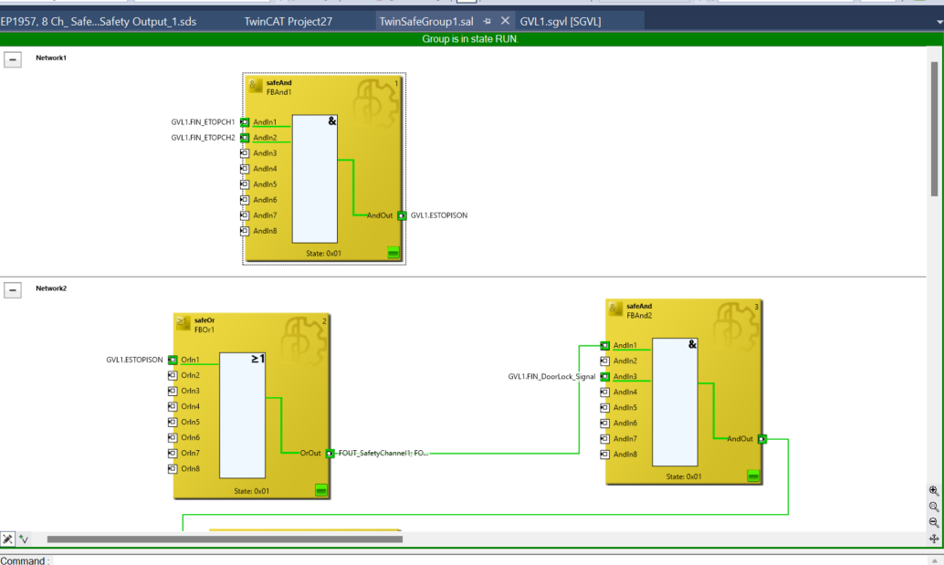The image size is (944, 565).
Task: Click the vertical scrollbar thumb
Action: point(934,128)
